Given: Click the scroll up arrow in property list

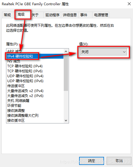Looking at the screenshot, I should pos(66,51).
